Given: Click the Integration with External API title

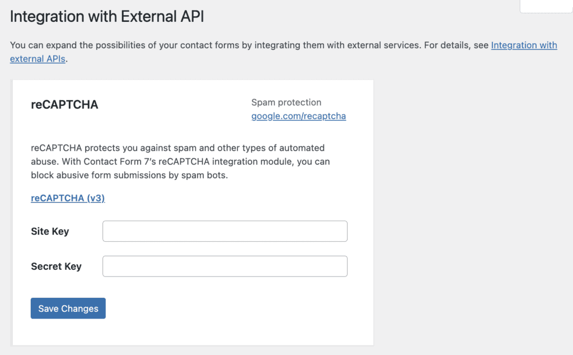Looking at the screenshot, I should [107, 16].
